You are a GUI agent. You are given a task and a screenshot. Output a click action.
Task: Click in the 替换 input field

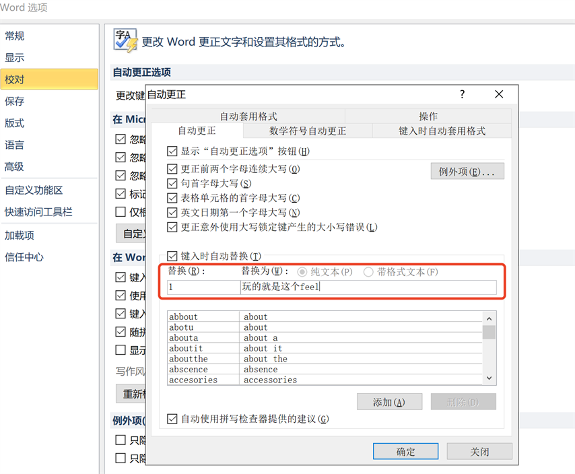tap(203, 287)
